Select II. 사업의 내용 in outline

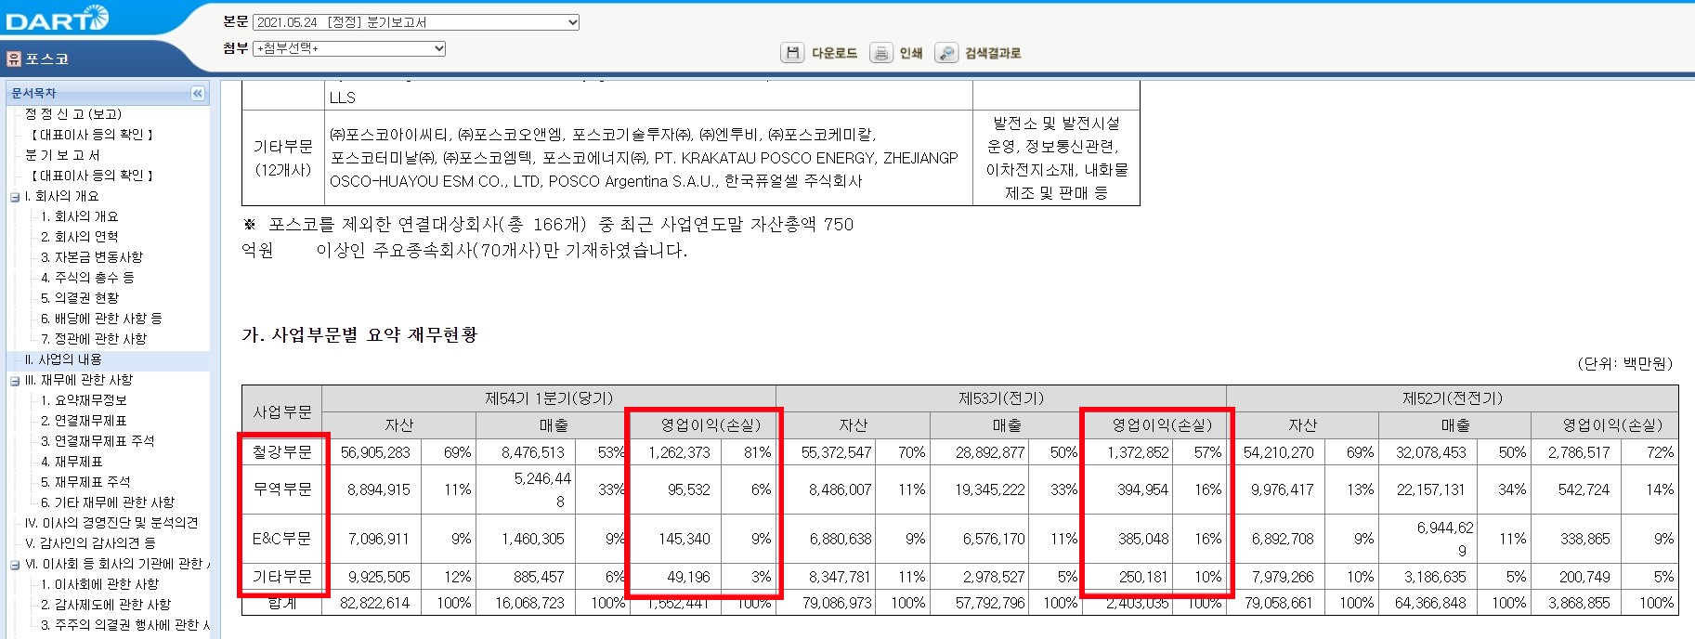click(x=63, y=359)
